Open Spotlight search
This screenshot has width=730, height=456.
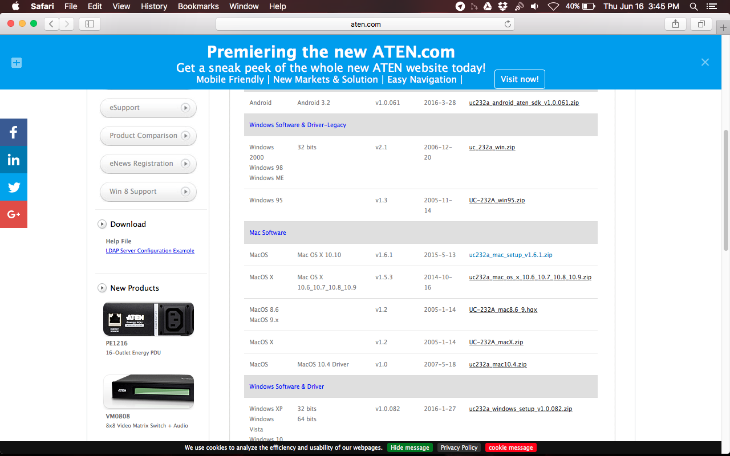[693, 6]
